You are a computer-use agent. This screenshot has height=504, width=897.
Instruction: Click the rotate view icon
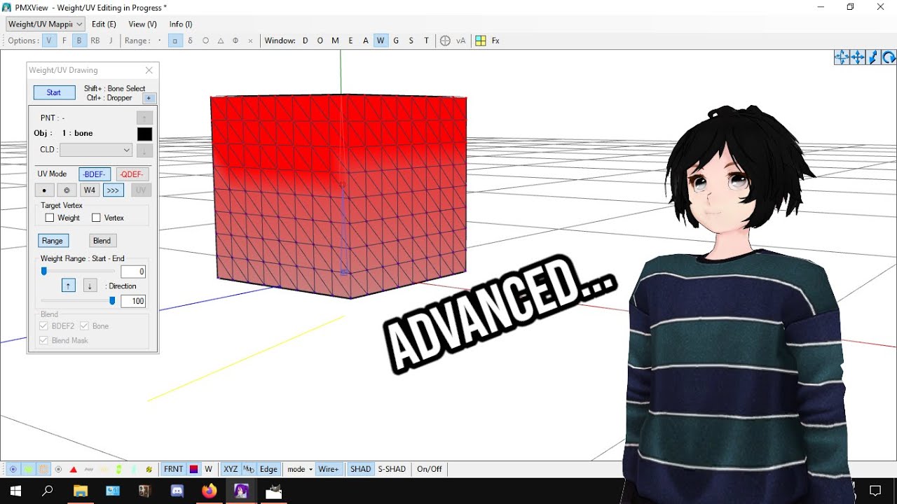(x=889, y=57)
